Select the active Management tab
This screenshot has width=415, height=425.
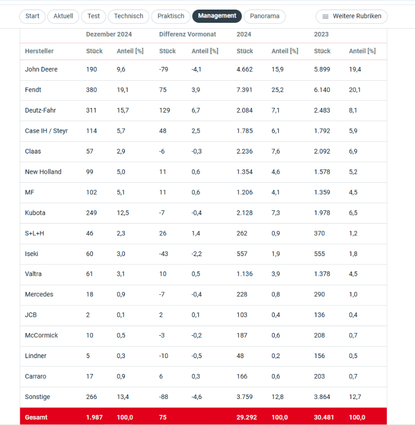pyautogui.click(x=217, y=16)
